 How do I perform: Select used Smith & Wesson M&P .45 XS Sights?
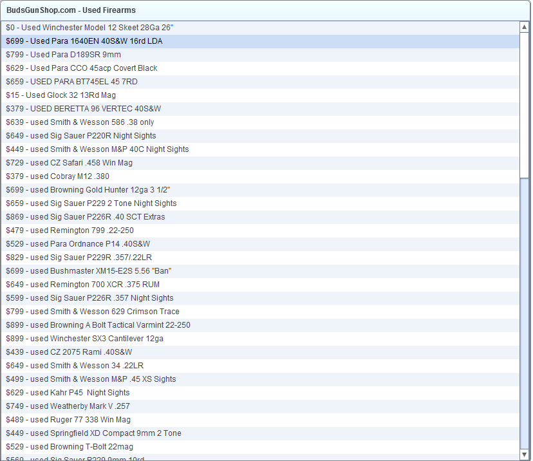(x=260, y=379)
